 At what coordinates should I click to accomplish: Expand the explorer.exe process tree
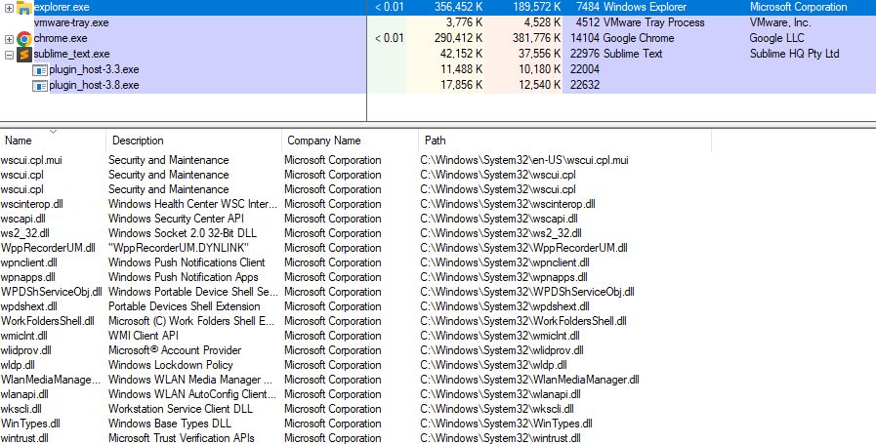(9, 8)
